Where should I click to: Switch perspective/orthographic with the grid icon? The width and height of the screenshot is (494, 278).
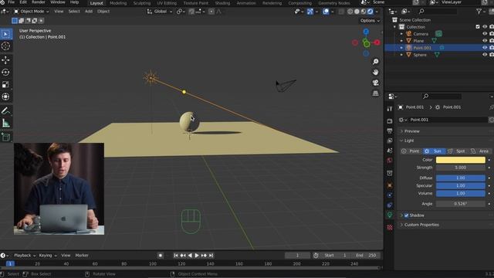[x=376, y=93]
